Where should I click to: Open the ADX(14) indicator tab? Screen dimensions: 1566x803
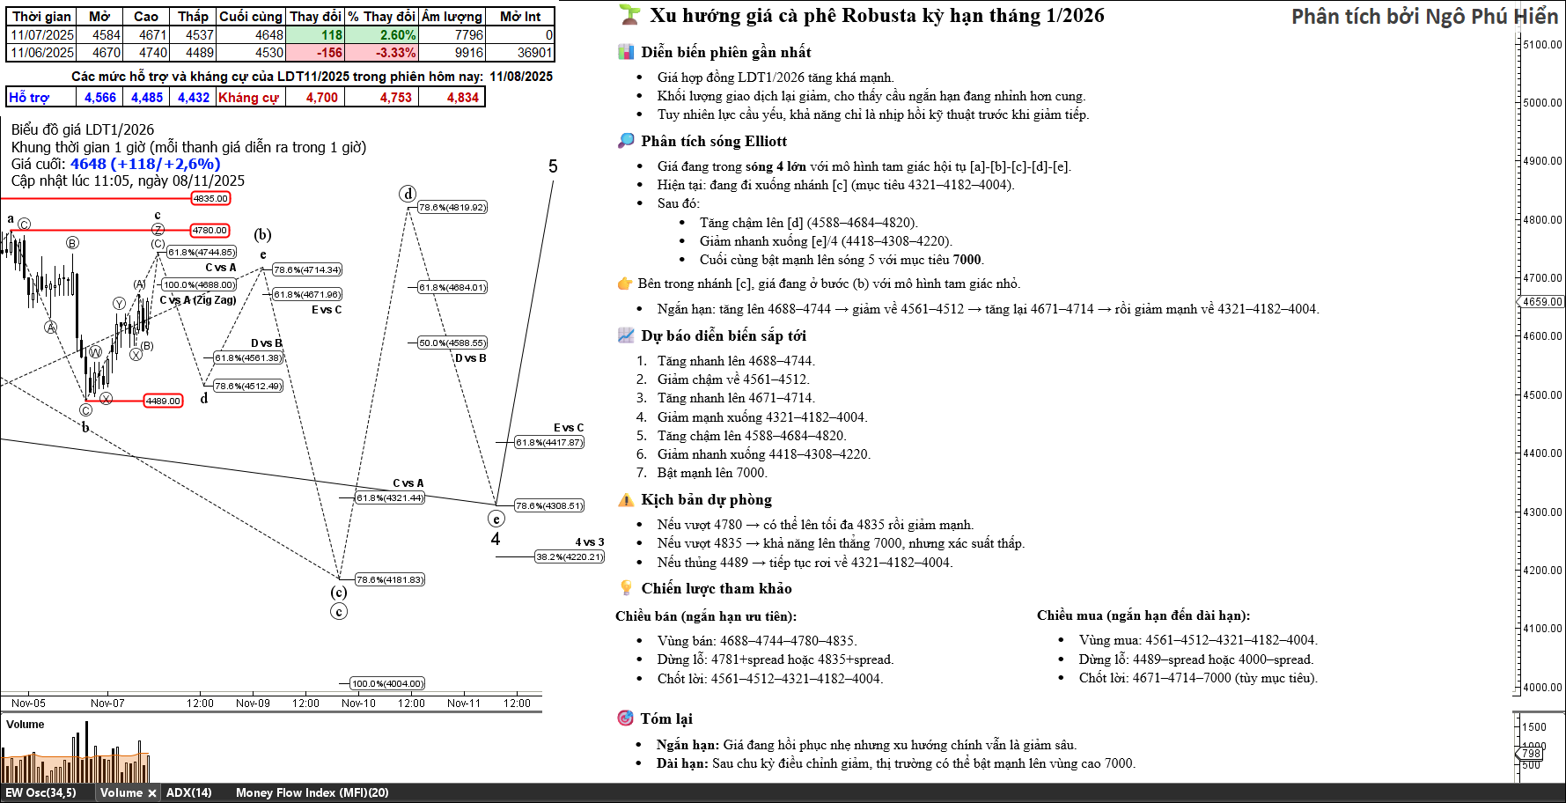click(189, 792)
